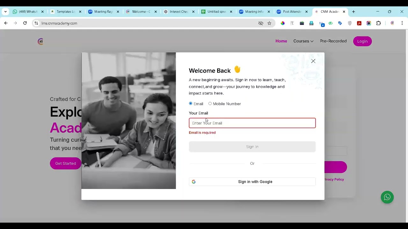Click the Welcome Back heading

[210, 71]
